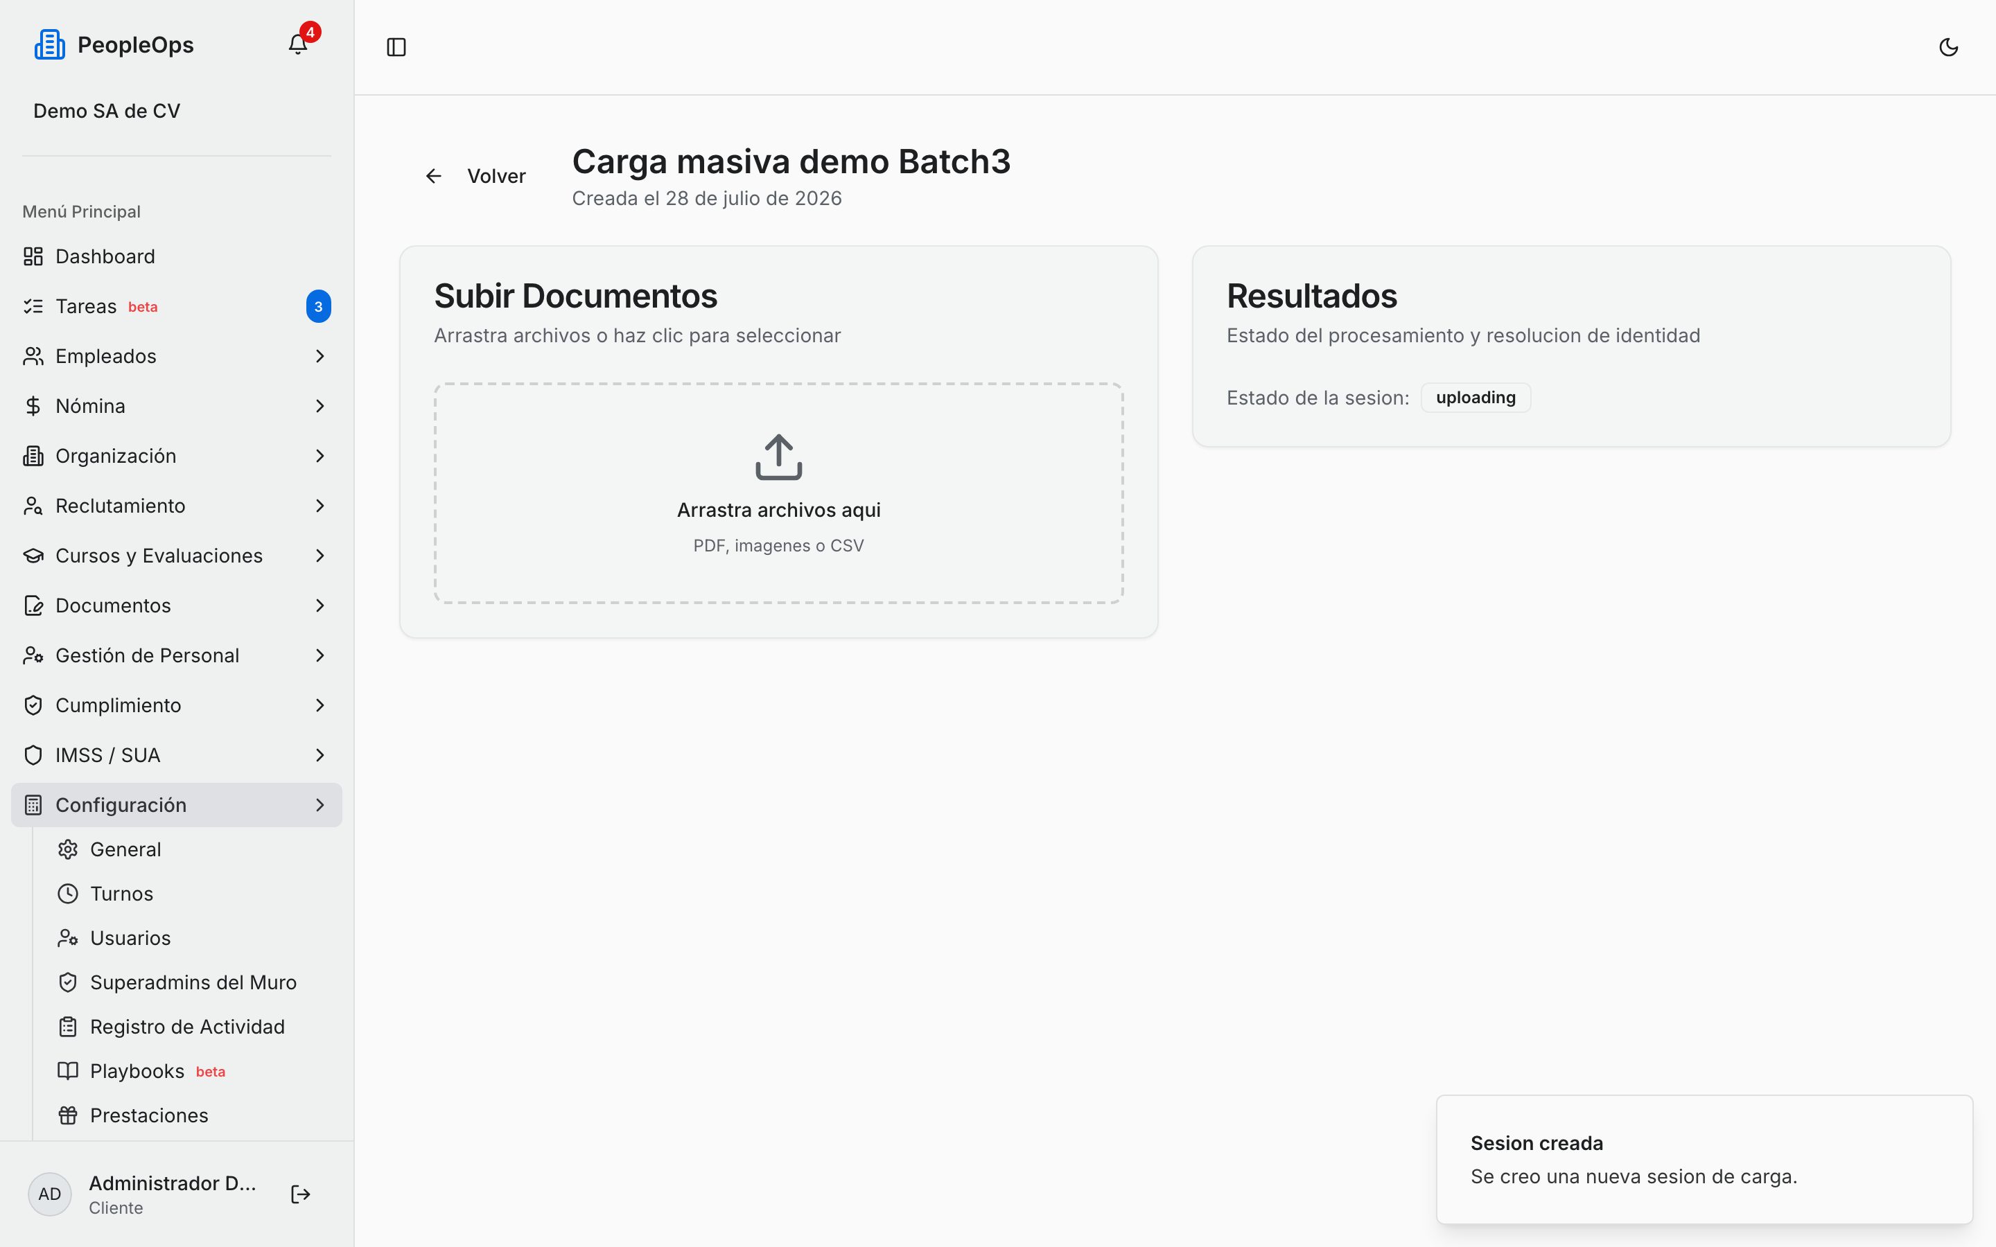Viewport: 1996px width, 1247px height.
Task: Click the Superadmins del Muro shield icon
Action: (68, 982)
